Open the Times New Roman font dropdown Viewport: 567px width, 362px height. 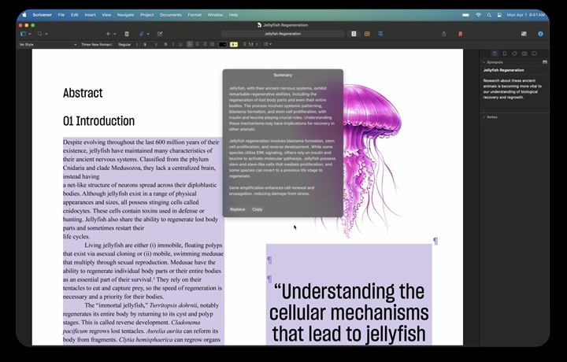click(x=95, y=44)
